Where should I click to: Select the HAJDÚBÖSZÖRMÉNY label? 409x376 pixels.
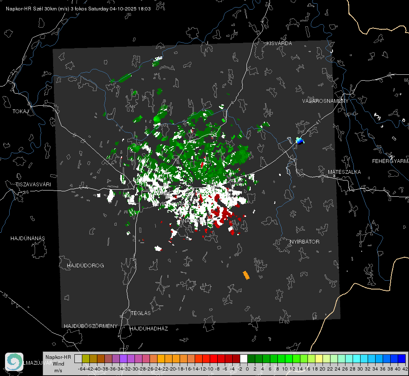click(x=91, y=326)
